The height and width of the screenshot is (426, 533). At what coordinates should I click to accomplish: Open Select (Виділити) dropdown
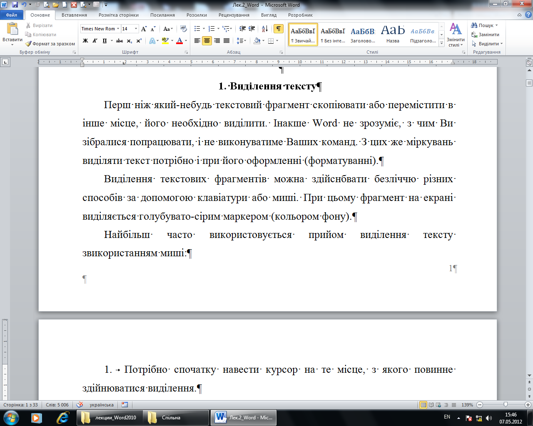tap(487, 44)
